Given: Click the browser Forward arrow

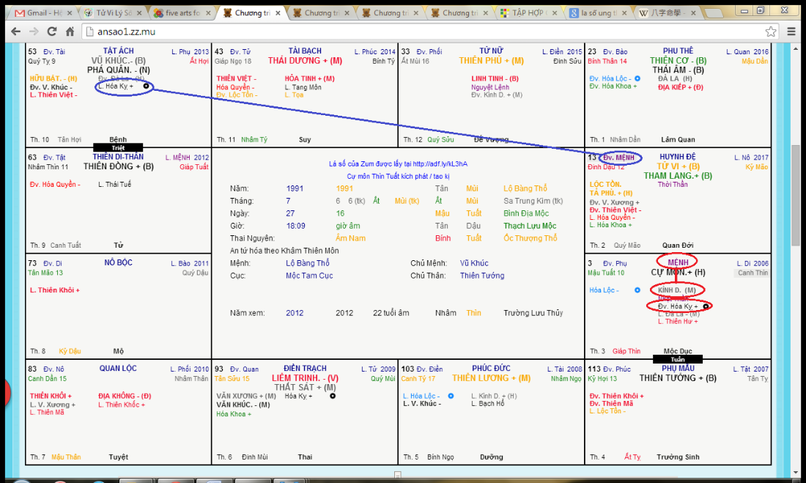Looking at the screenshot, I should 34,32.
